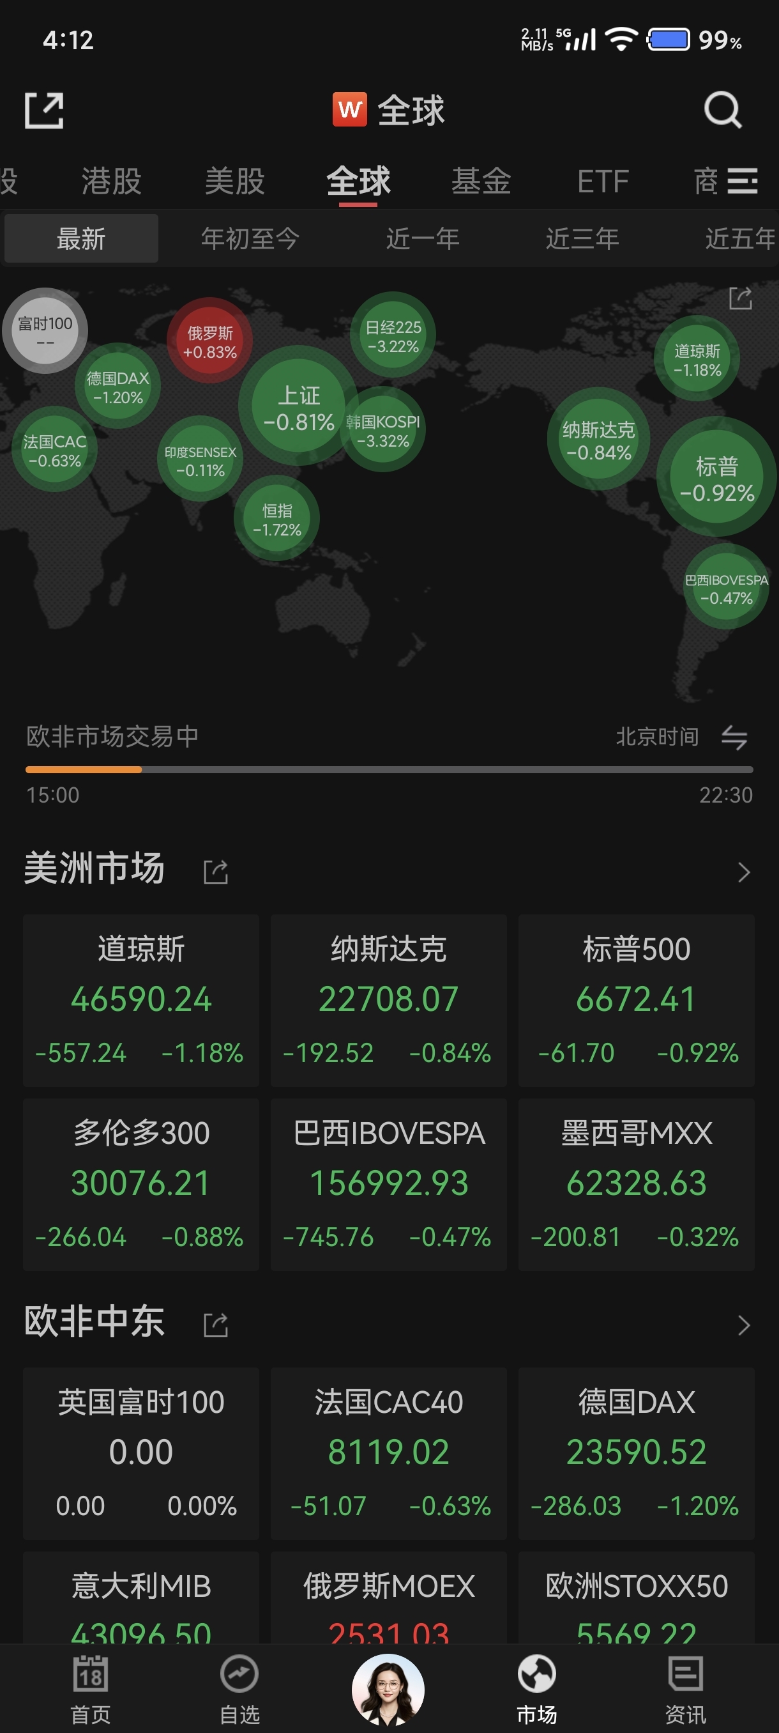Open 俄罗斯MOEX index card
The height and width of the screenshot is (1733, 779).
388,1598
